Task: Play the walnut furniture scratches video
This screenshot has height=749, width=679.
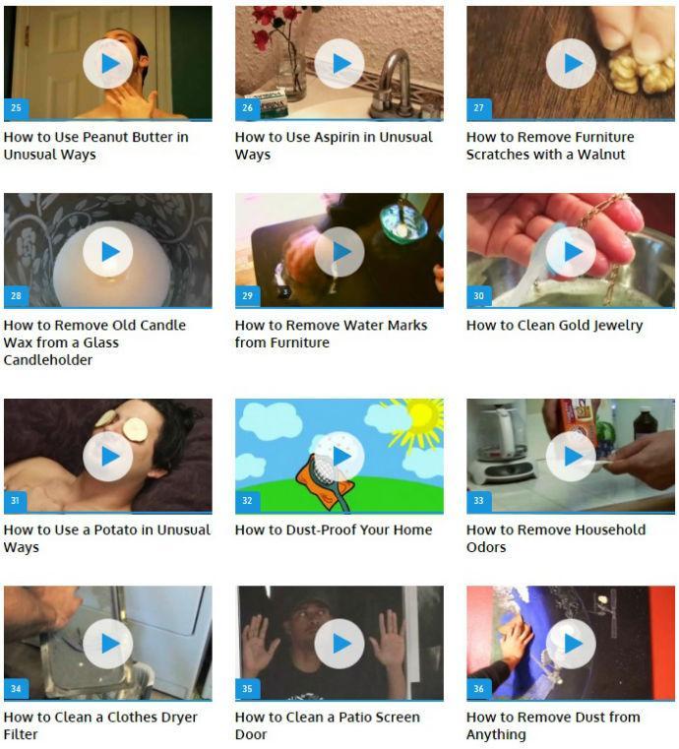Action: [571, 64]
